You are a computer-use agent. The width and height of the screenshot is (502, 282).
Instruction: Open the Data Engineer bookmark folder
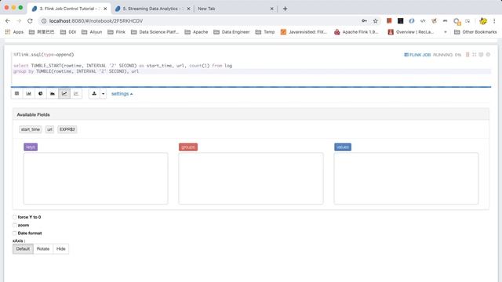[x=231, y=32]
